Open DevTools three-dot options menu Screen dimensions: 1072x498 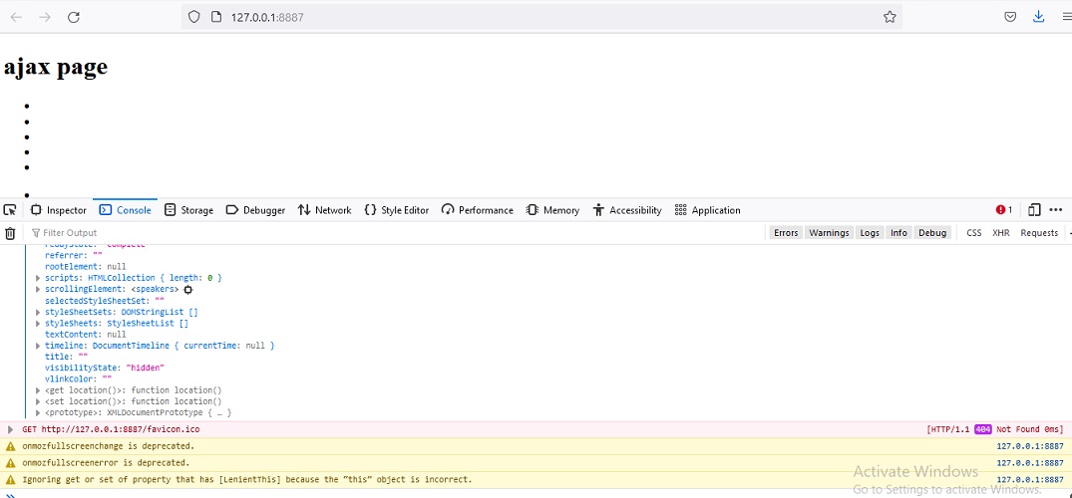coord(1056,210)
